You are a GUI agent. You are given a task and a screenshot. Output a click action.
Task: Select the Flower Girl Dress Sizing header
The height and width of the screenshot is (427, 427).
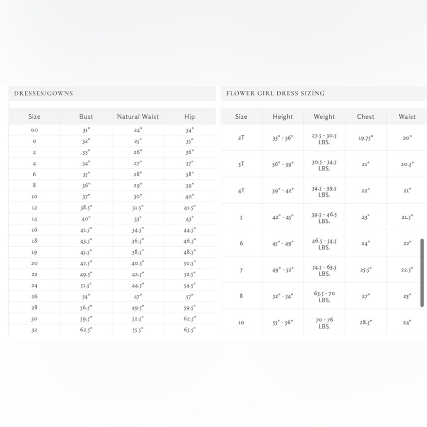point(275,93)
